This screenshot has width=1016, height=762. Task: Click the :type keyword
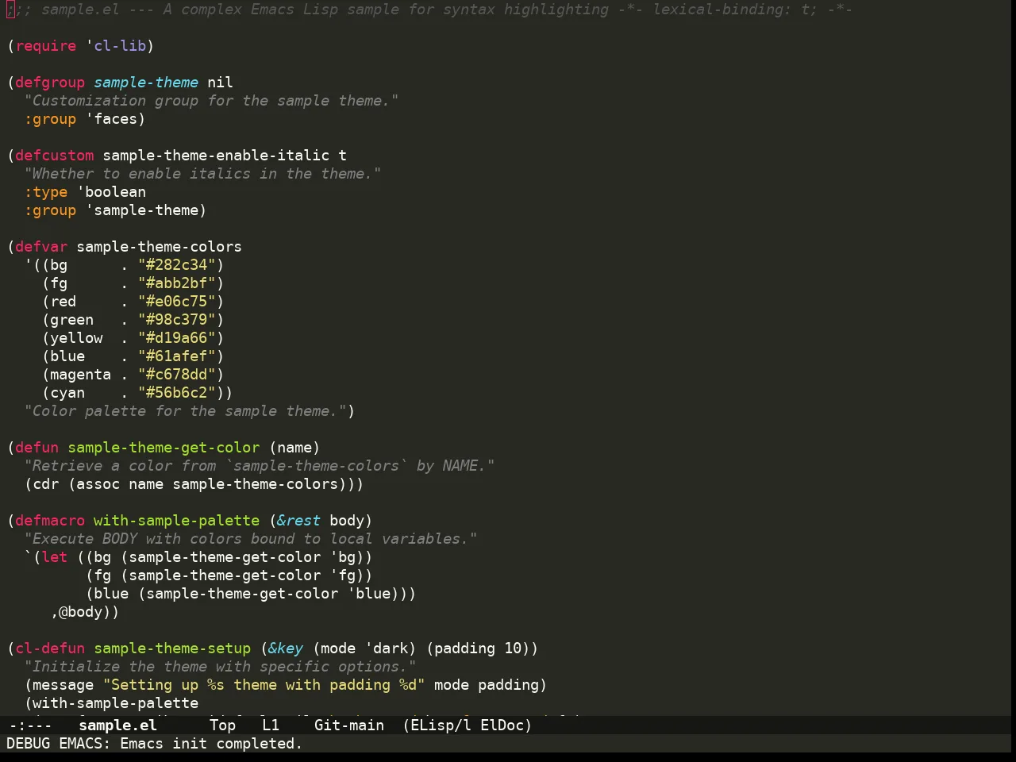(x=46, y=192)
